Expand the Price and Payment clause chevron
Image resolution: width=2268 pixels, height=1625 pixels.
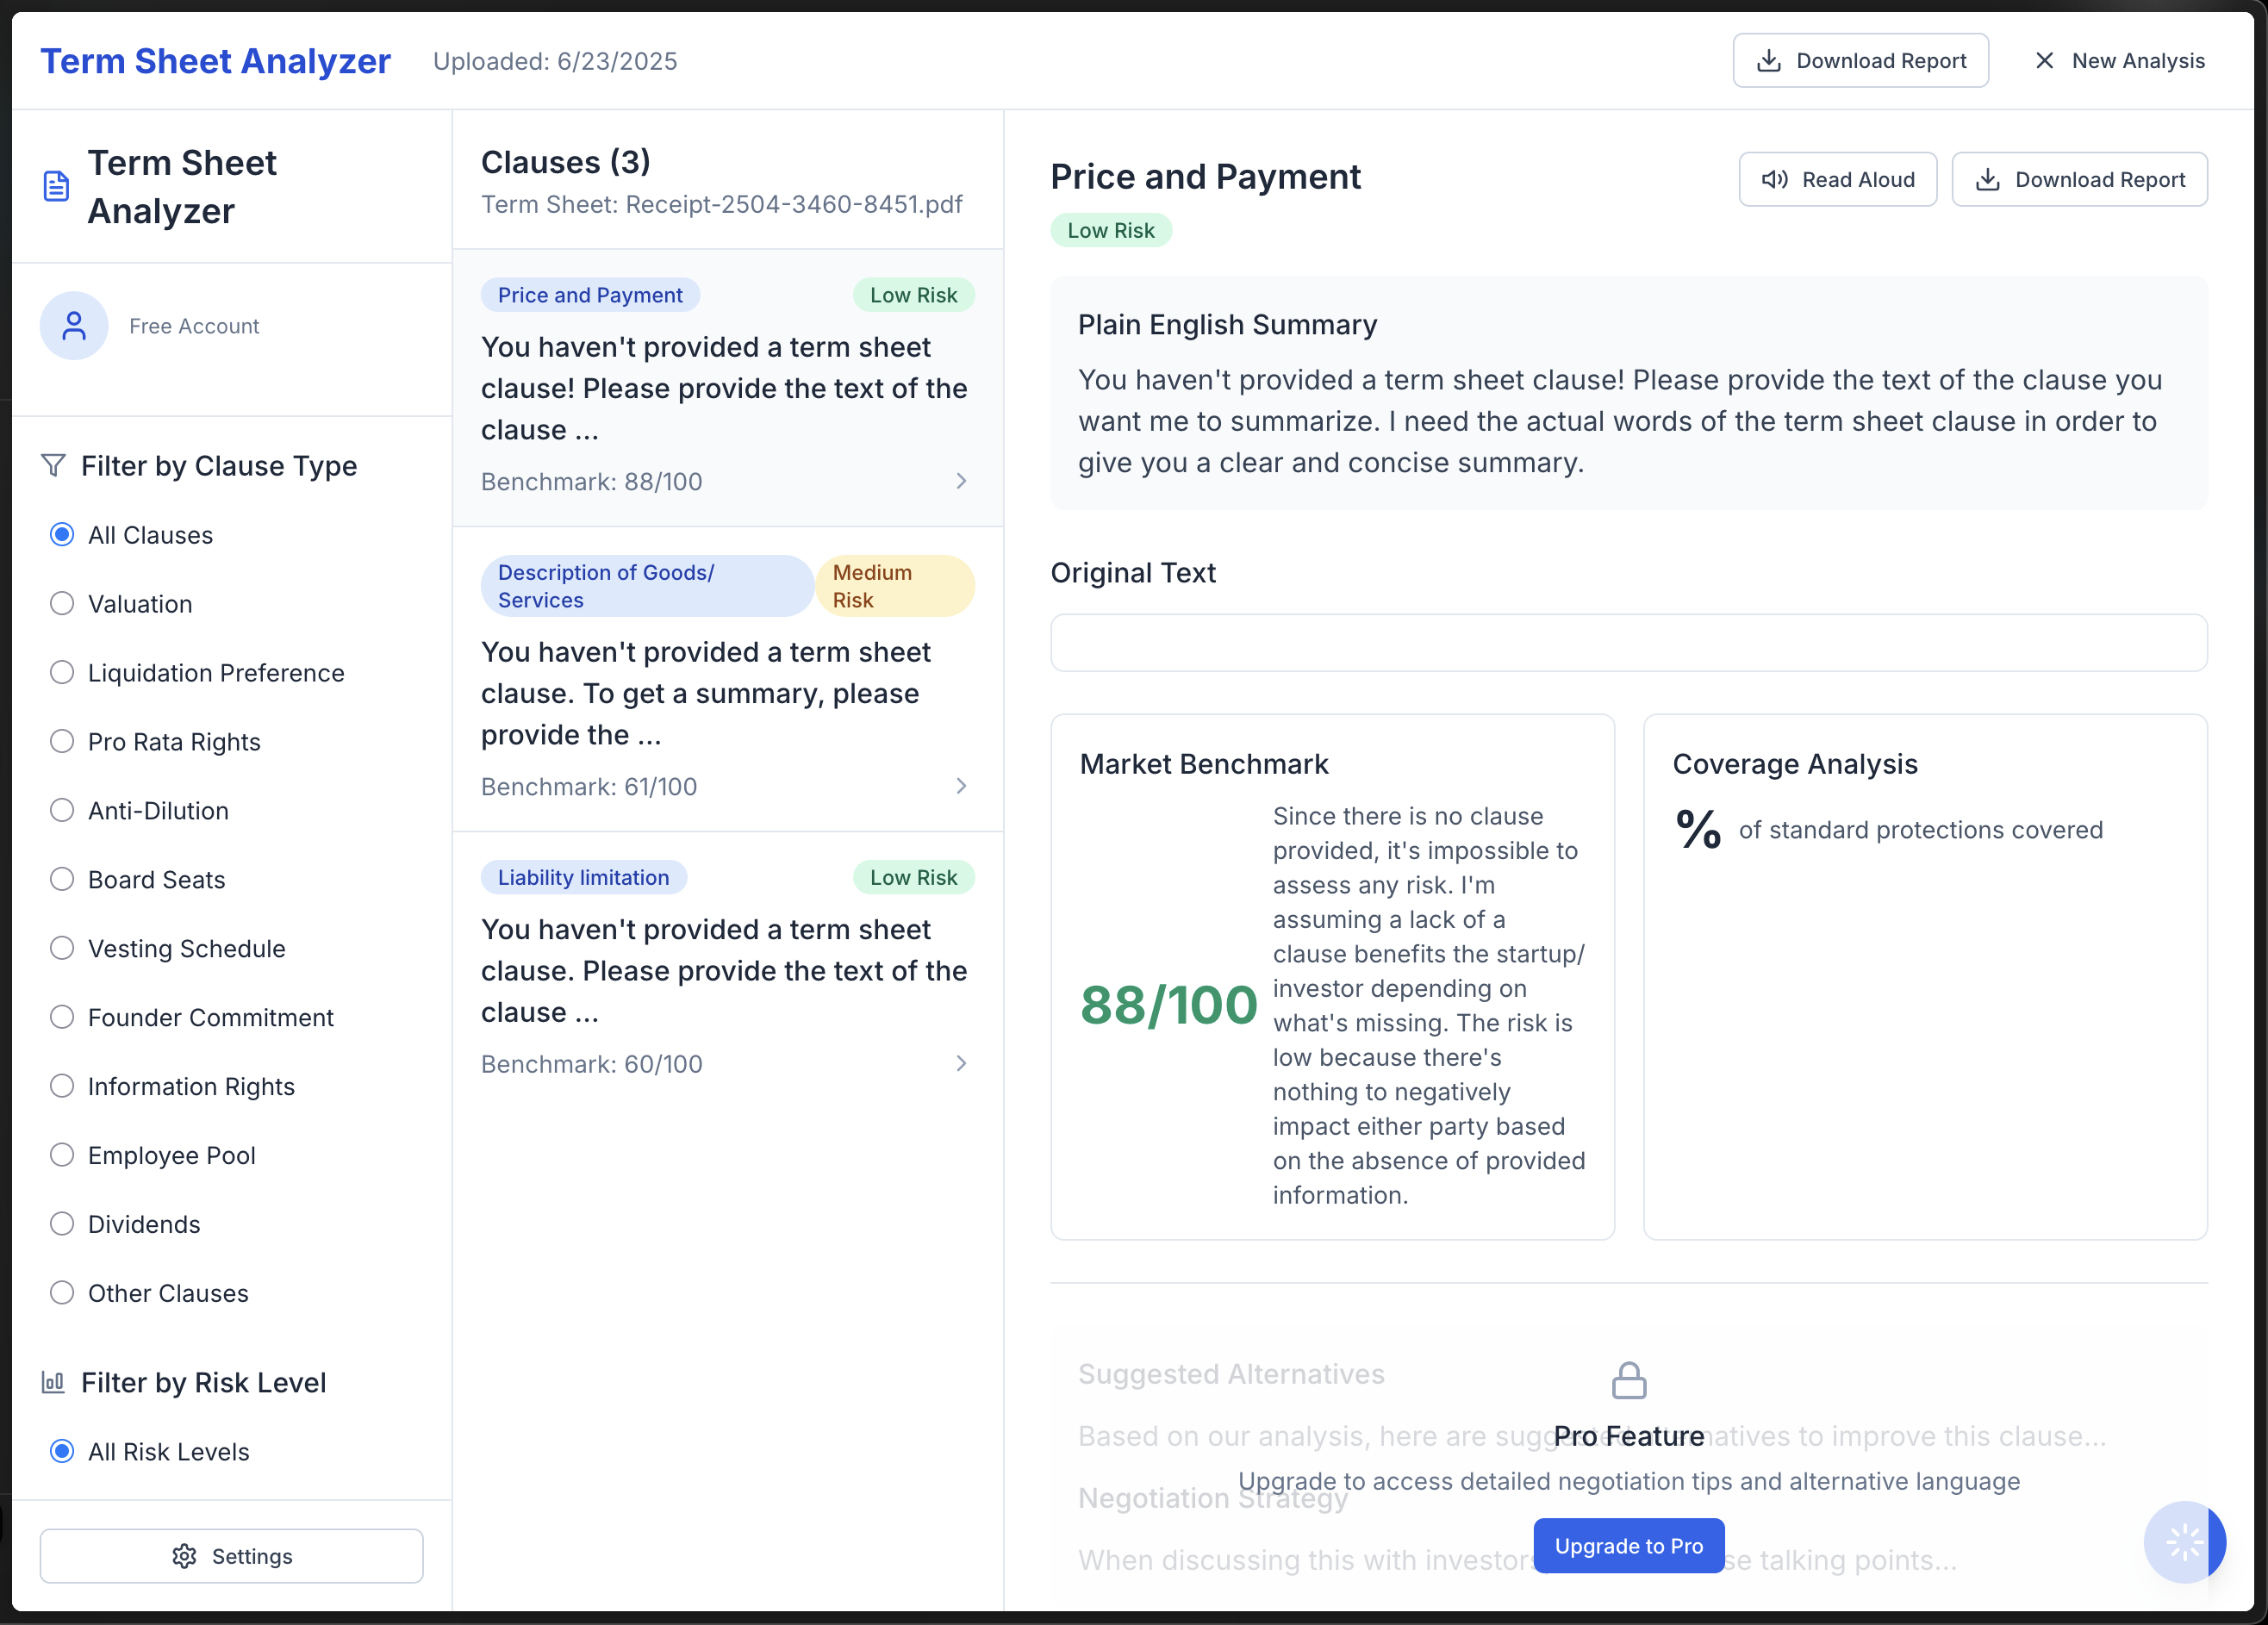coord(961,482)
